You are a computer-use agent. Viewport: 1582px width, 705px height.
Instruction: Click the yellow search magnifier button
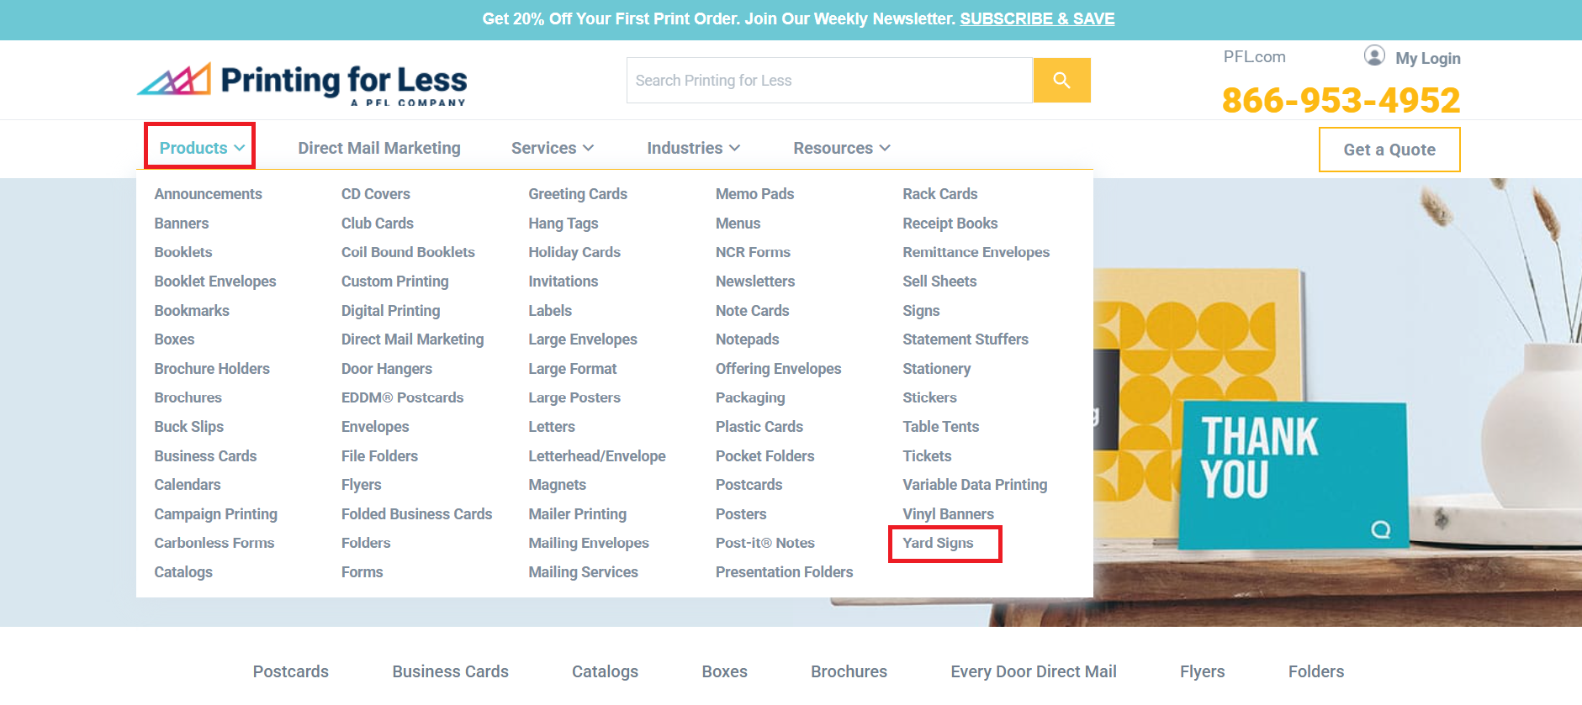pyautogui.click(x=1061, y=81)
